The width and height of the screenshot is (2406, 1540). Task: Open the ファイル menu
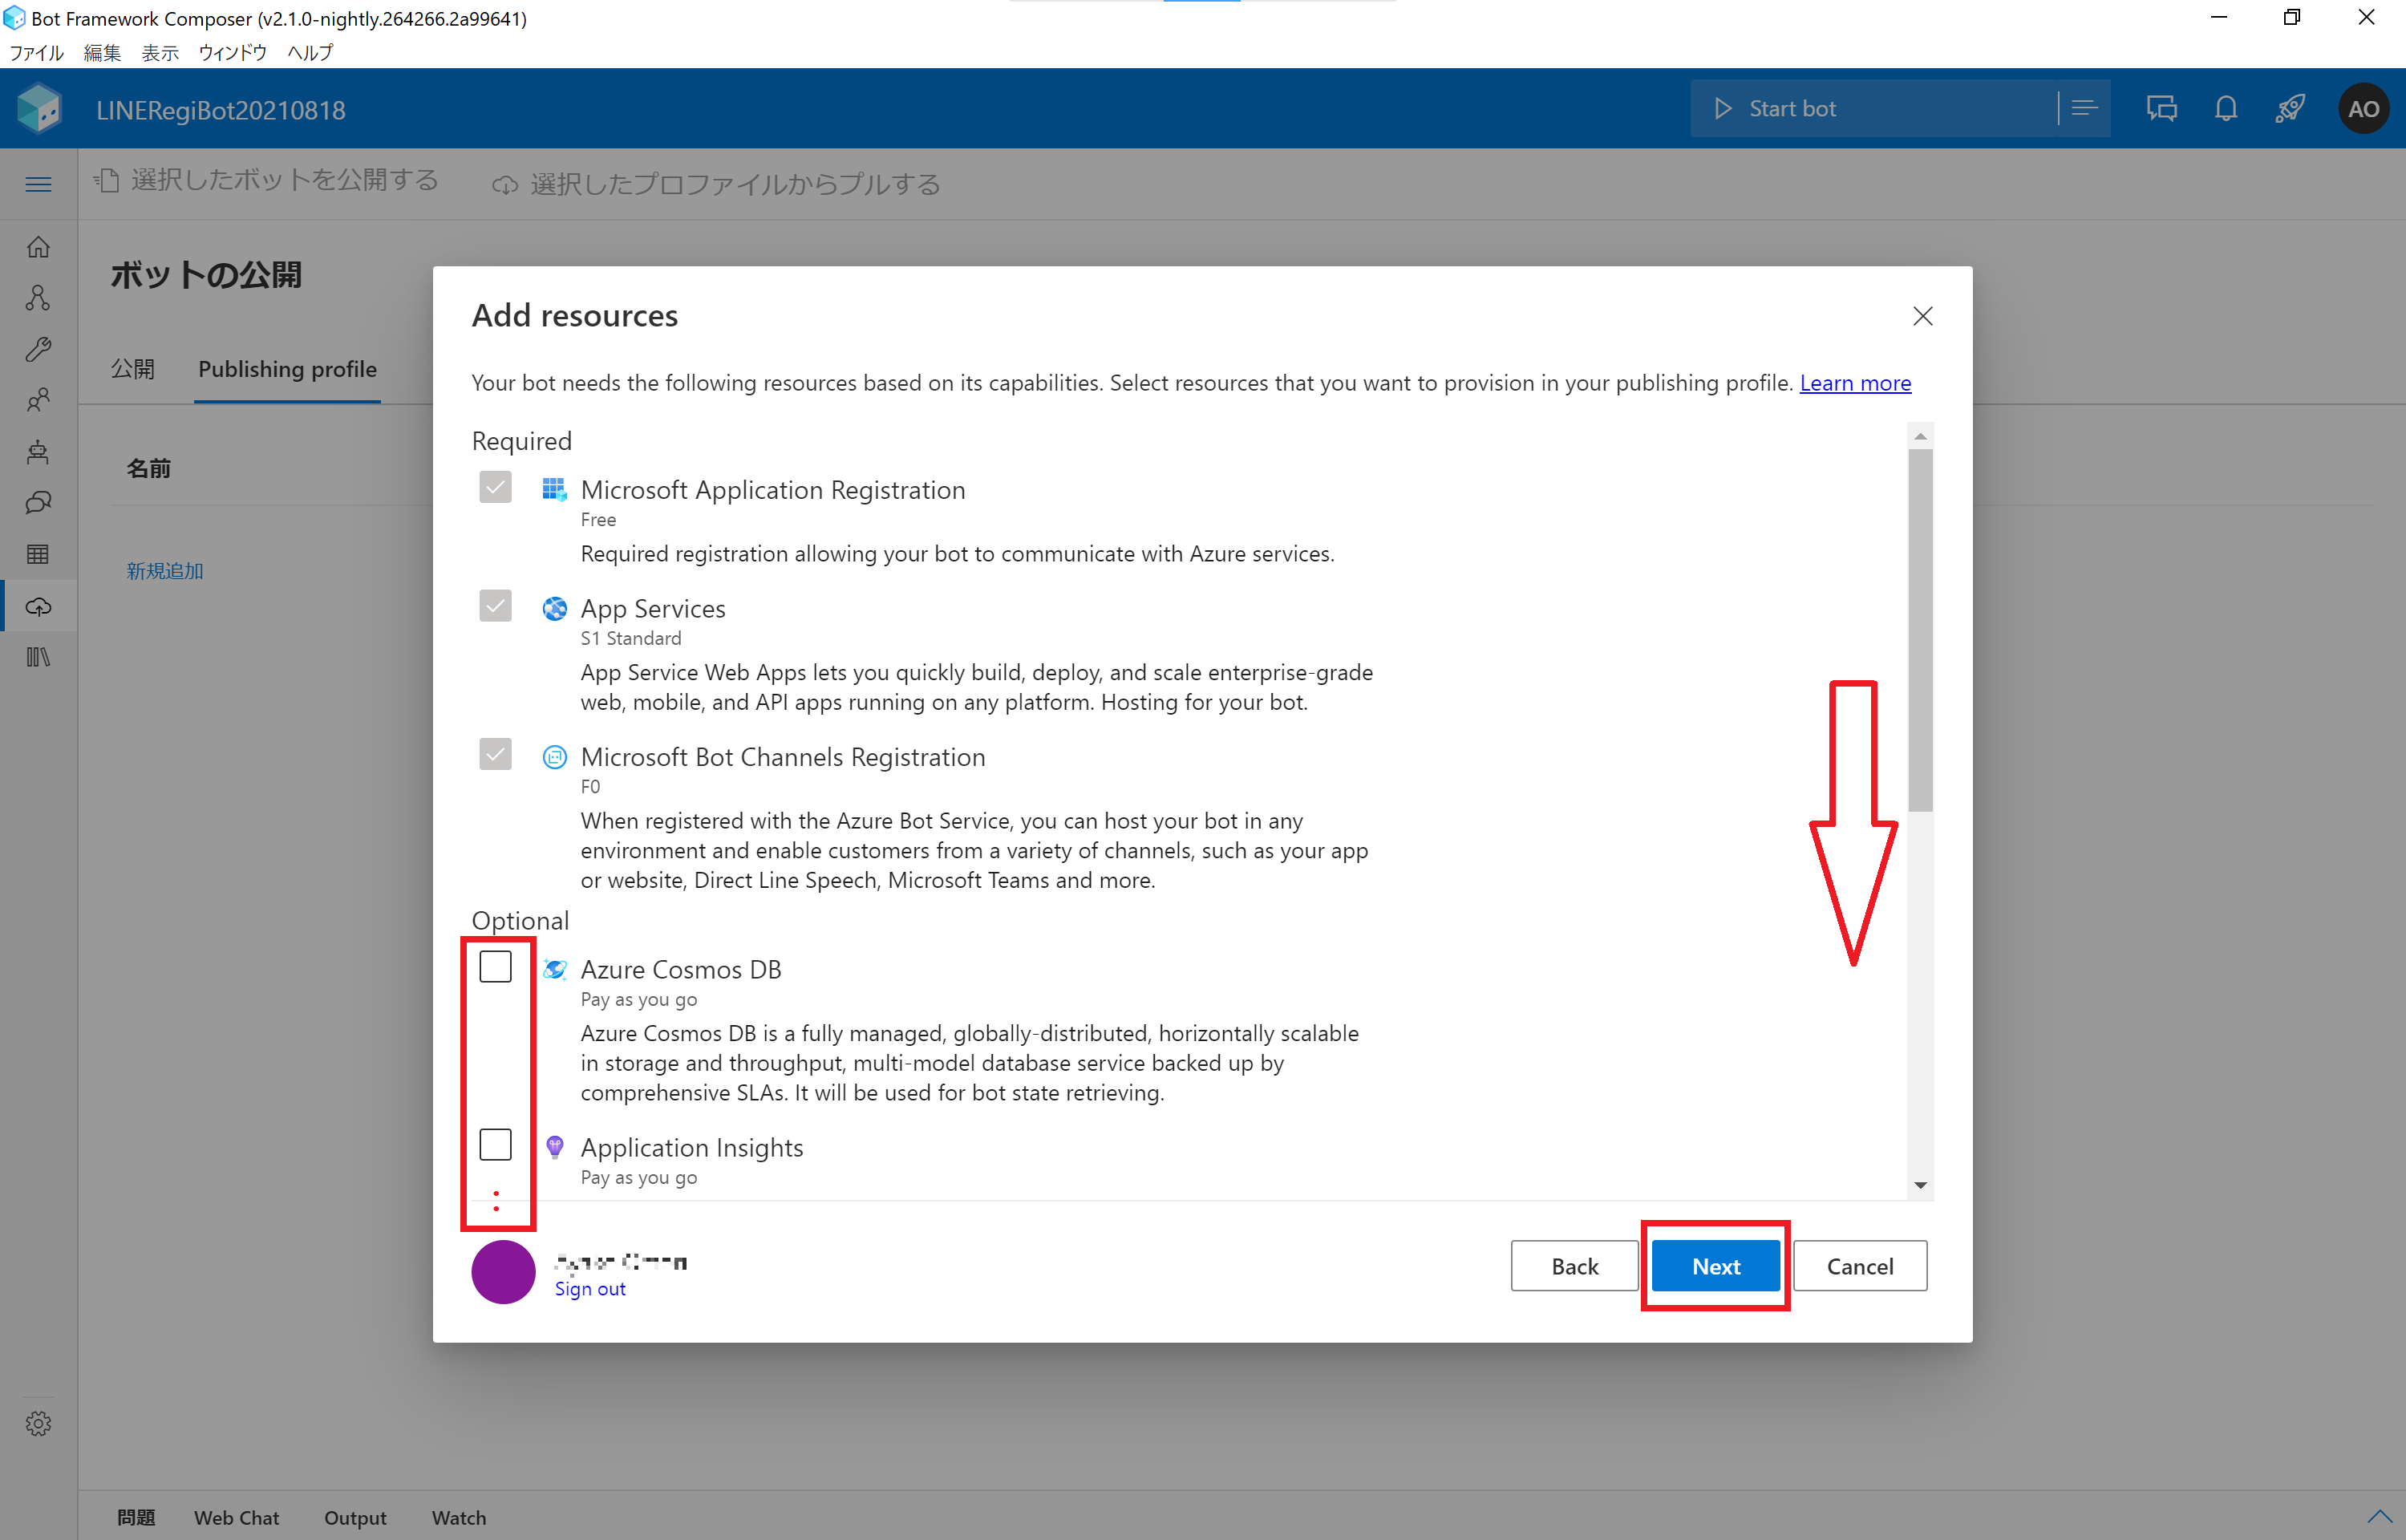(36, 53)
